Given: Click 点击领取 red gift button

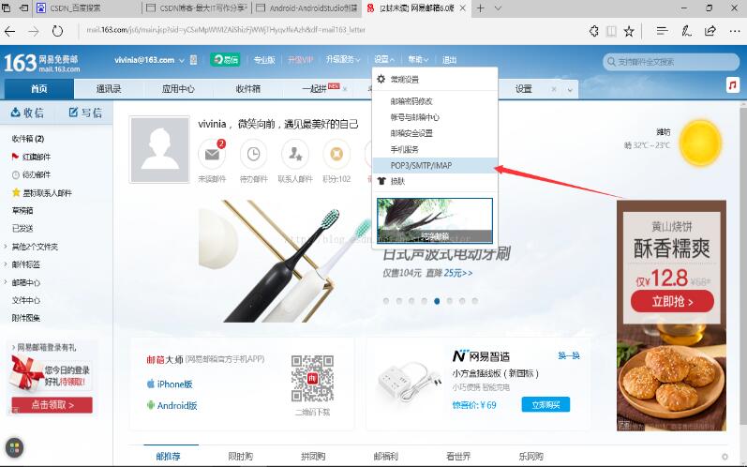Looking at the screenshot, I should point(52,405).
